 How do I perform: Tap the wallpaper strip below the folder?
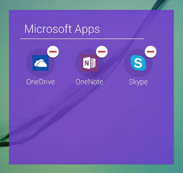pos(91,169)
